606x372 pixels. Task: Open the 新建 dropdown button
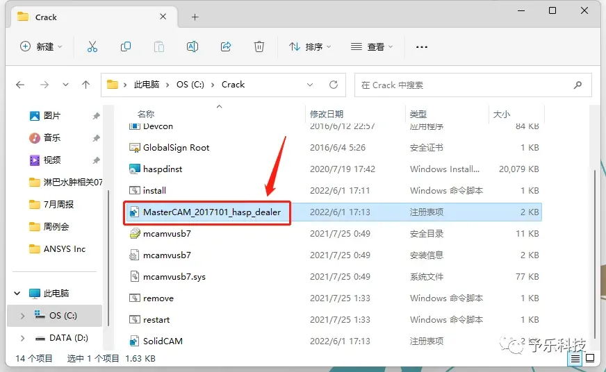41,46
